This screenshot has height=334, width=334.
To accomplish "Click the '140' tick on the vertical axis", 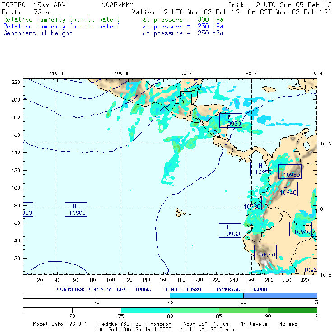I will [16, 153].
